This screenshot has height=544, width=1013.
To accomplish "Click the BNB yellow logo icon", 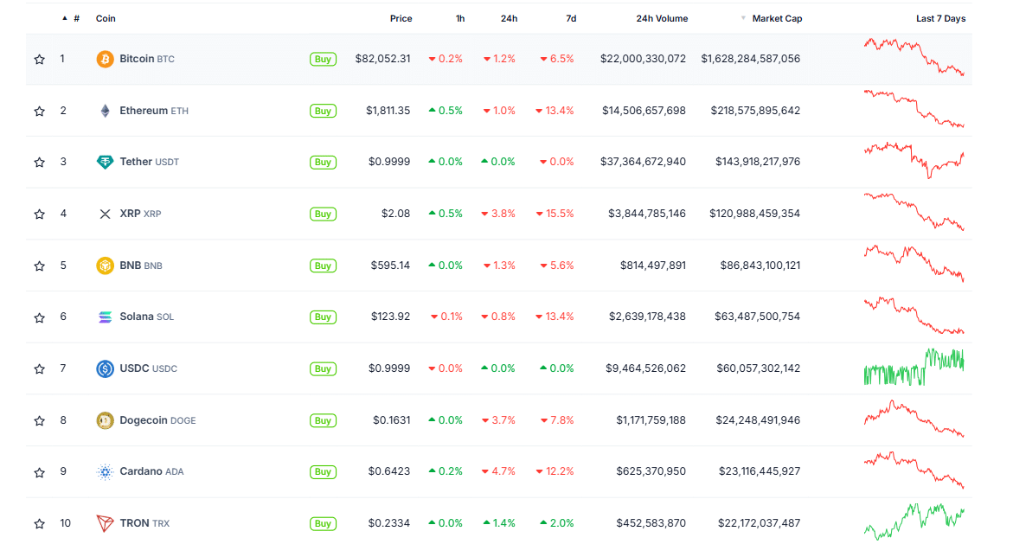I will tap(105, 266).
